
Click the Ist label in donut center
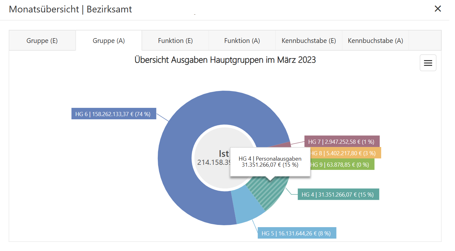pos(224,153)
